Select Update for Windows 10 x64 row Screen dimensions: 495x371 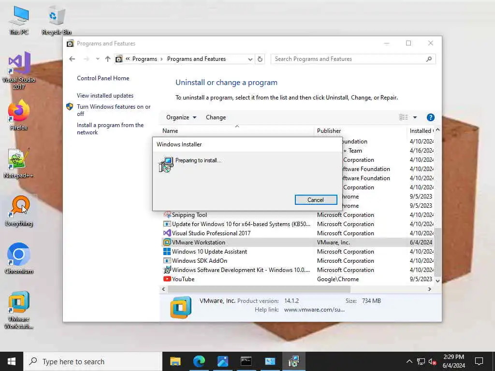click(x=297, y=224)
